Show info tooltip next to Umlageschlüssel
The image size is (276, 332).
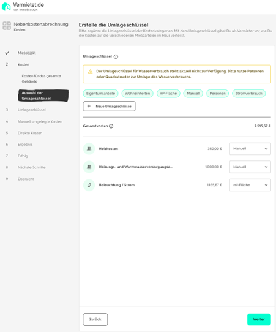pos(116,56)
